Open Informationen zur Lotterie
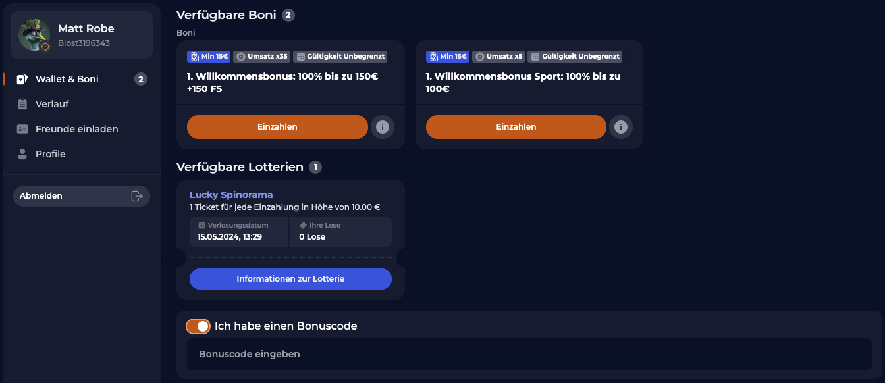Image resolution: width=885 pixels, height=383 pixels. pyautogui.click(x=290, y=278)
